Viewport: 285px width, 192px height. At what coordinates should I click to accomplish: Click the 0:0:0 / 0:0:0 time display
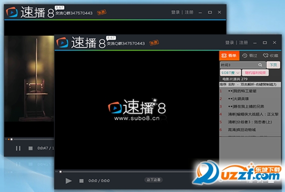(x=99, y=180)
